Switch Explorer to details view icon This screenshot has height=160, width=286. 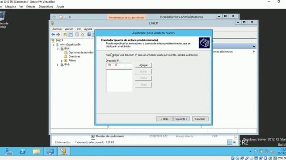pyautogui.click(x=230, y=142)
